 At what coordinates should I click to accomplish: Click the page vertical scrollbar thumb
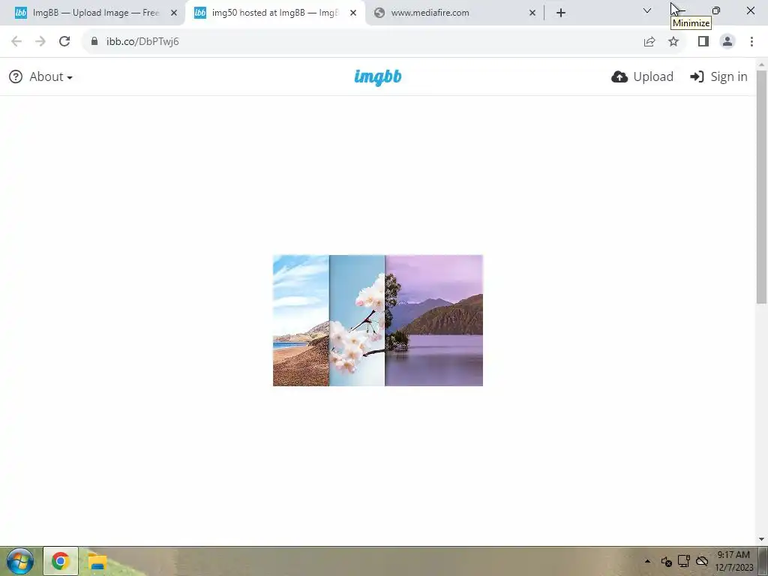[x=761, y=187]
